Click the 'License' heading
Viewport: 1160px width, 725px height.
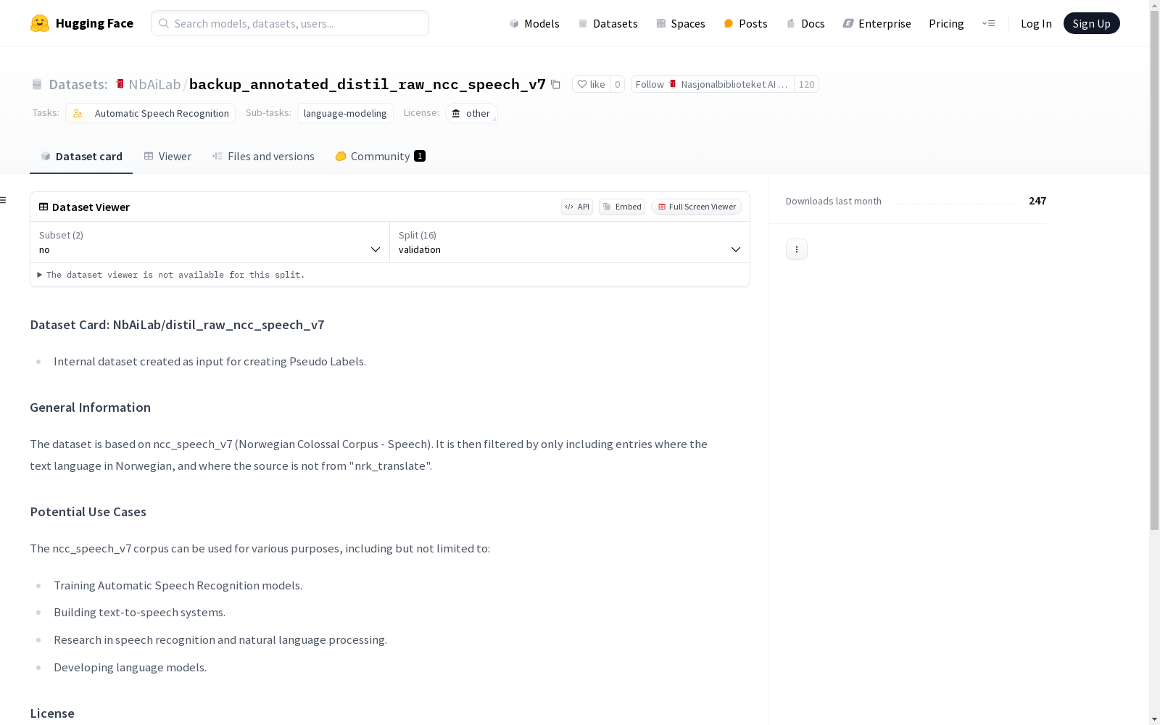click(x=52, y=713)
